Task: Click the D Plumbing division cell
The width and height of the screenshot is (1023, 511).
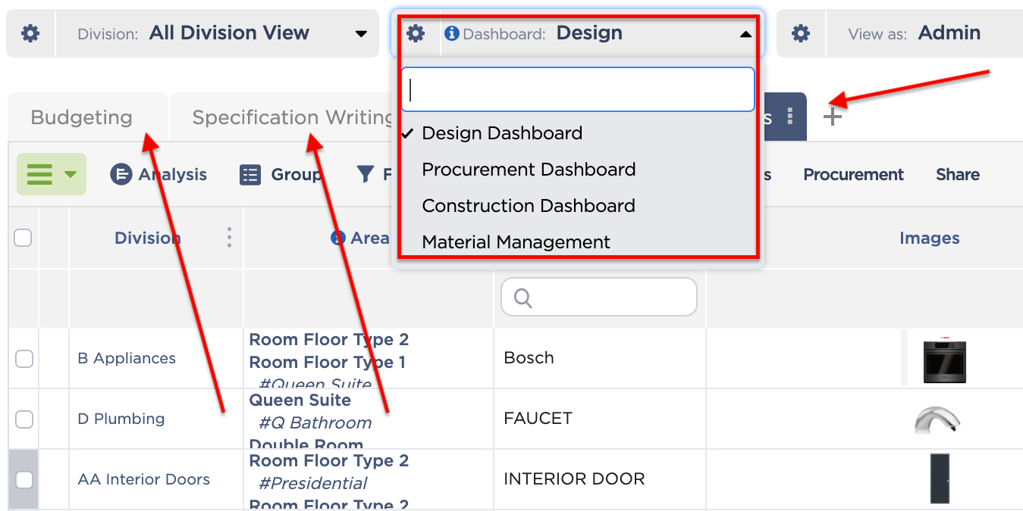Action: point(121,419)
